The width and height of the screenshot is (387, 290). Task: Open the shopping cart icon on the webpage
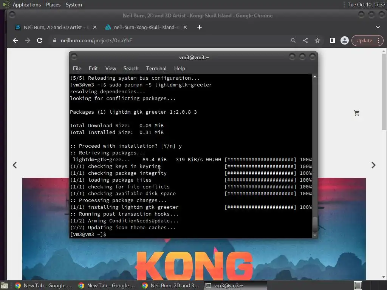point(357,113)
